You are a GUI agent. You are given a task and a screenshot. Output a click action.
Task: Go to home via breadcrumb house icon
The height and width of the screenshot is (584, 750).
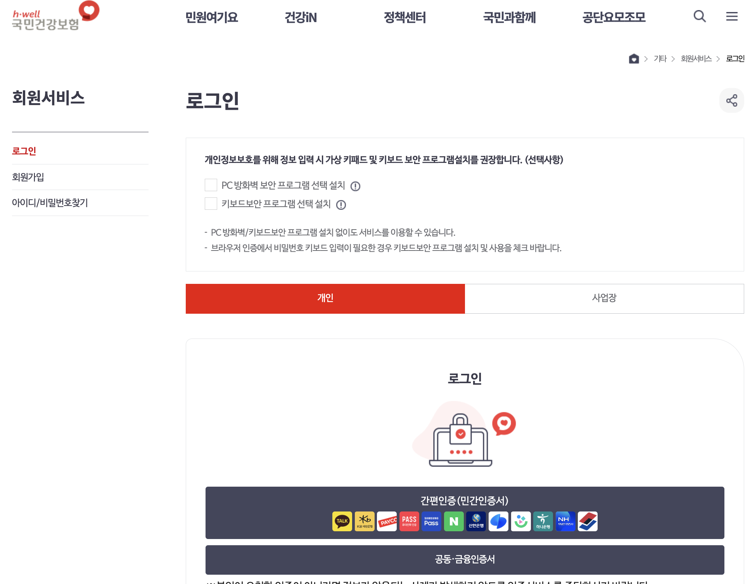(634, 59)
